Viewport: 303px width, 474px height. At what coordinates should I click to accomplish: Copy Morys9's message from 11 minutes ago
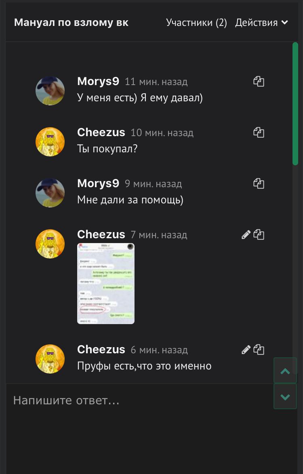[259, 81]
